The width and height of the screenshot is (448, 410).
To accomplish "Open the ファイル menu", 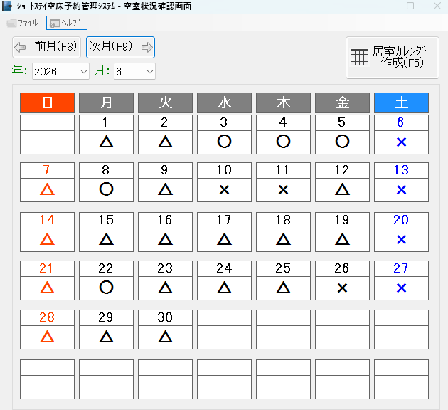I will [x=23, y=23].
